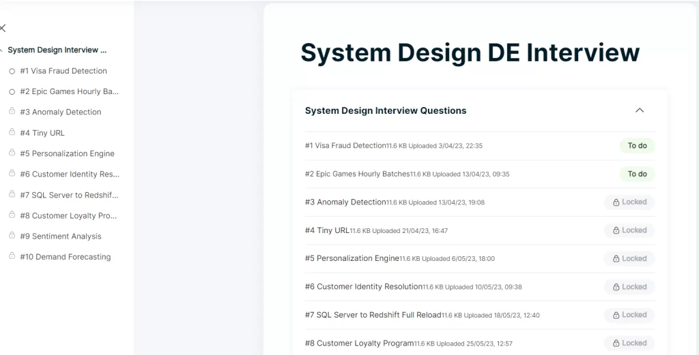Open #6 Customer Identity Resolution in sidebar

[x=75, y=174]
